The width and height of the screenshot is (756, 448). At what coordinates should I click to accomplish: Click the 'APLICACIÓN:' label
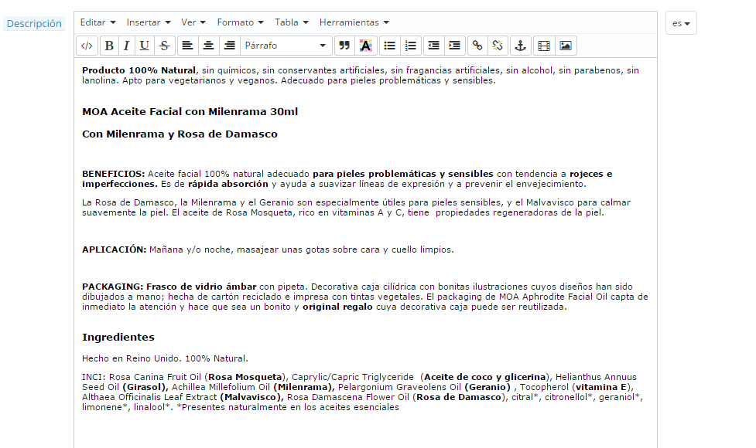[x=114, y=249]
